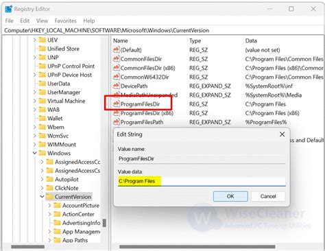Expand the Virtual Machine key
Screen dimensions: 325x251
[34, 101]
